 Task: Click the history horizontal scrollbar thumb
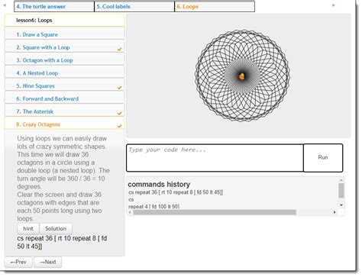(x=215, y=212)
